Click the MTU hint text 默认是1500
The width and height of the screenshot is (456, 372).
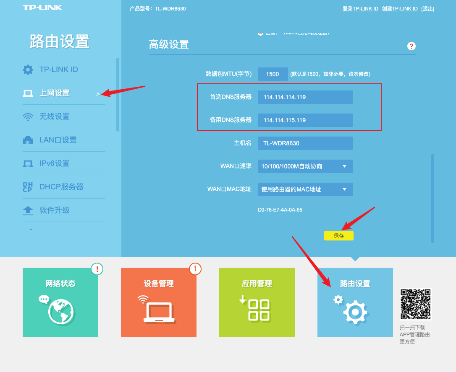(x=330, y=74)
